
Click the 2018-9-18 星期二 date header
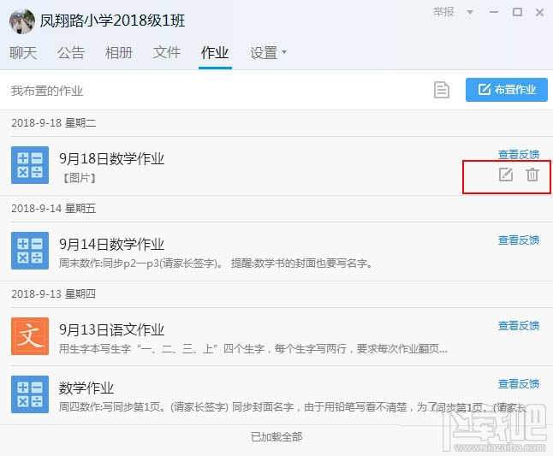coord(54,123)
